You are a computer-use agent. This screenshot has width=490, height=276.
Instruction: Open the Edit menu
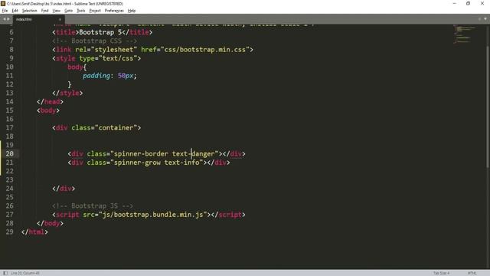15,11
